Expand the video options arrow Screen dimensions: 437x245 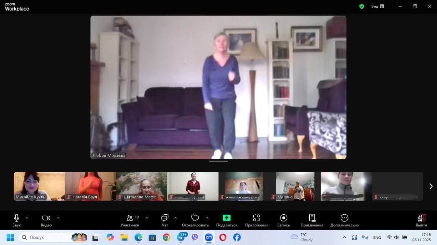58,218
